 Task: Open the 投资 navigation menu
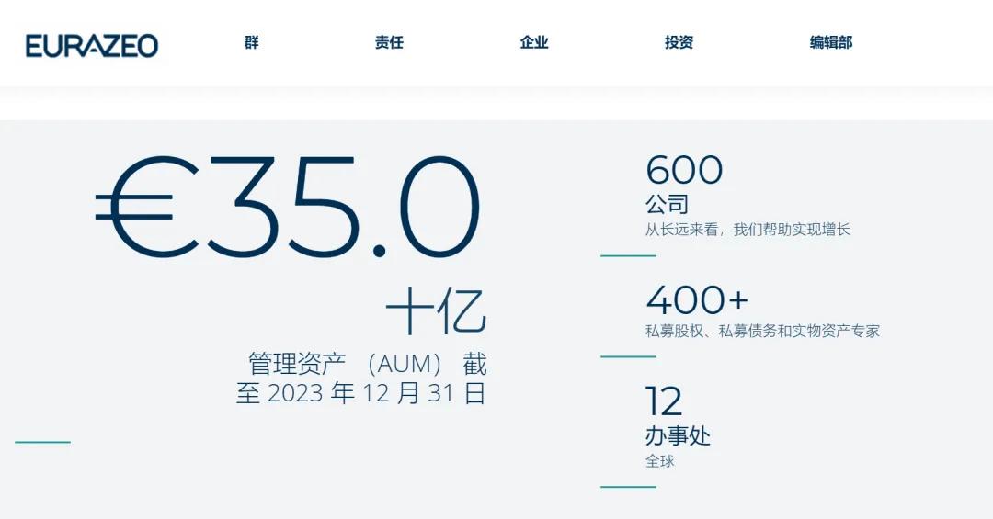tap(679, 42)
